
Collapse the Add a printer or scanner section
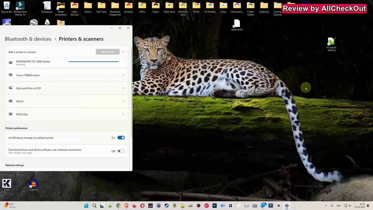pos(123,52)
